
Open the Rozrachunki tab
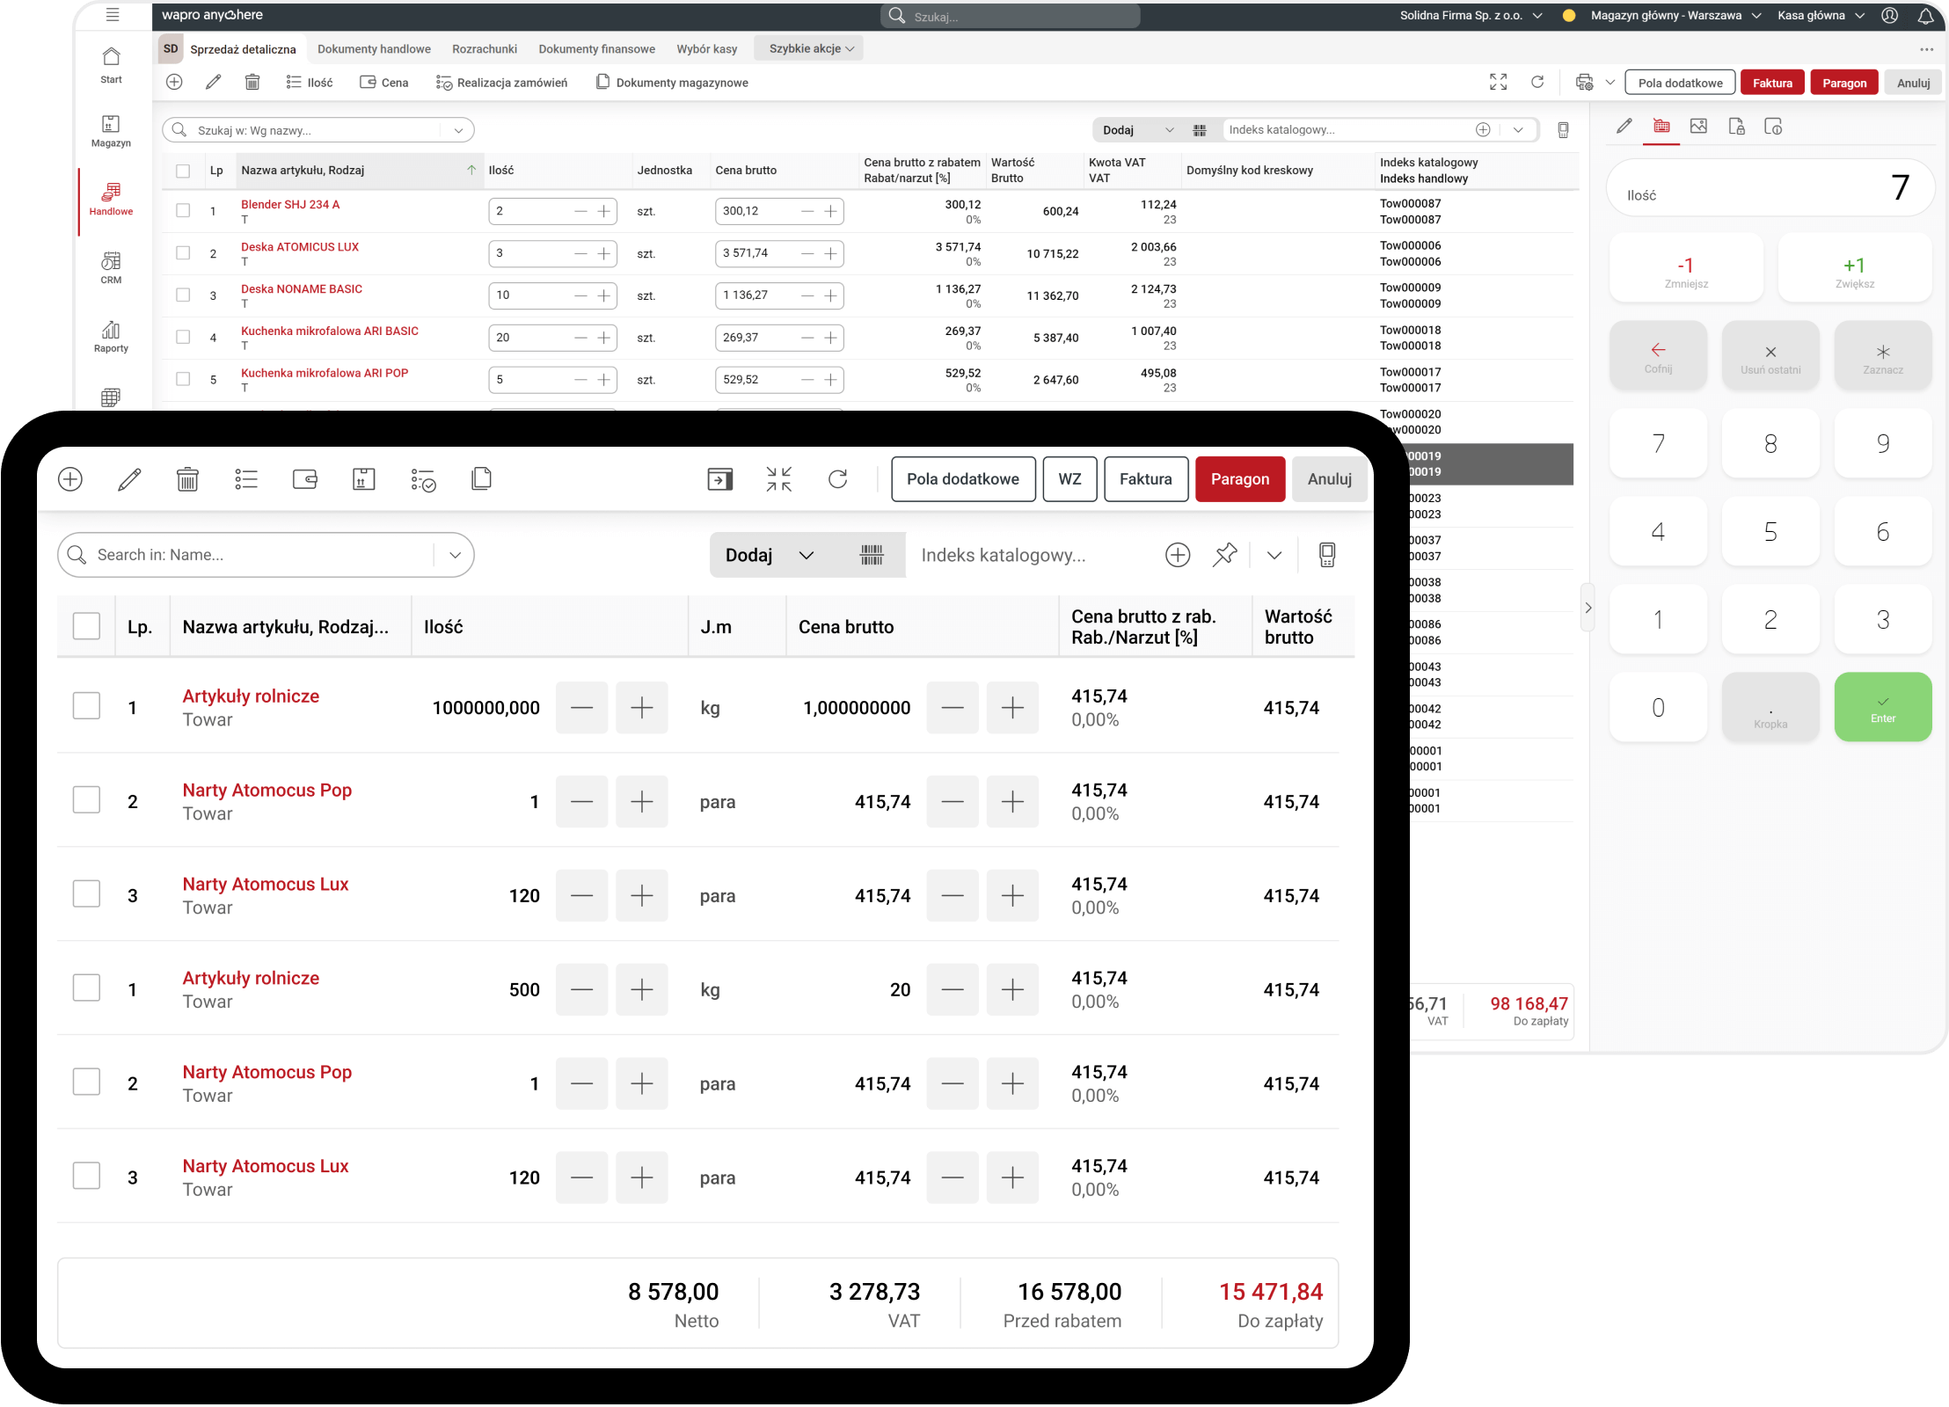(484, 49)
